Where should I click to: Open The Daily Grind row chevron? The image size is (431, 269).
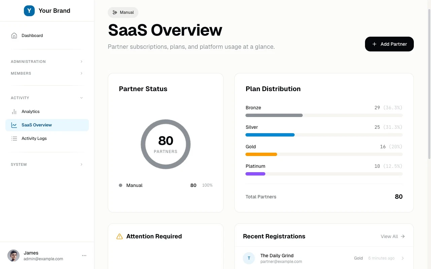click(403, 258)
